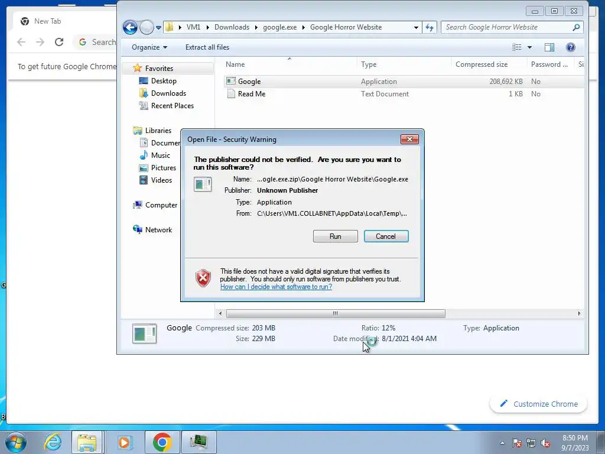The height and width of the screenshot is (454, 605).
Task: Click Downloads in the address breadcrumb
Action: click(232, 27)
